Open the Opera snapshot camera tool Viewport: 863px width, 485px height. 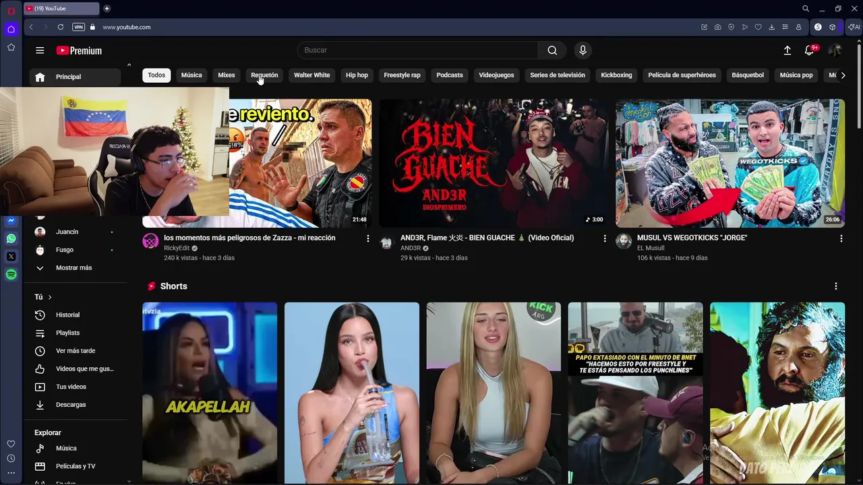coord(717,27)
